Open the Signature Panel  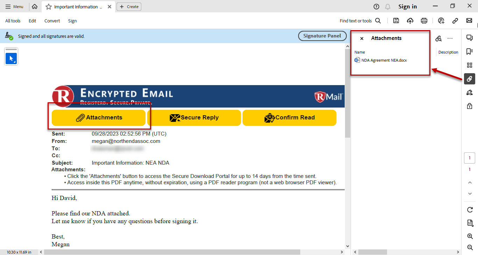[322, 36]
